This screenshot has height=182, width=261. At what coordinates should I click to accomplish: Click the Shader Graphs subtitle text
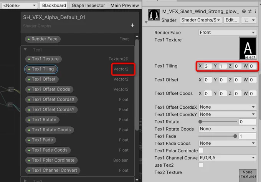click(x=37, y=26)
